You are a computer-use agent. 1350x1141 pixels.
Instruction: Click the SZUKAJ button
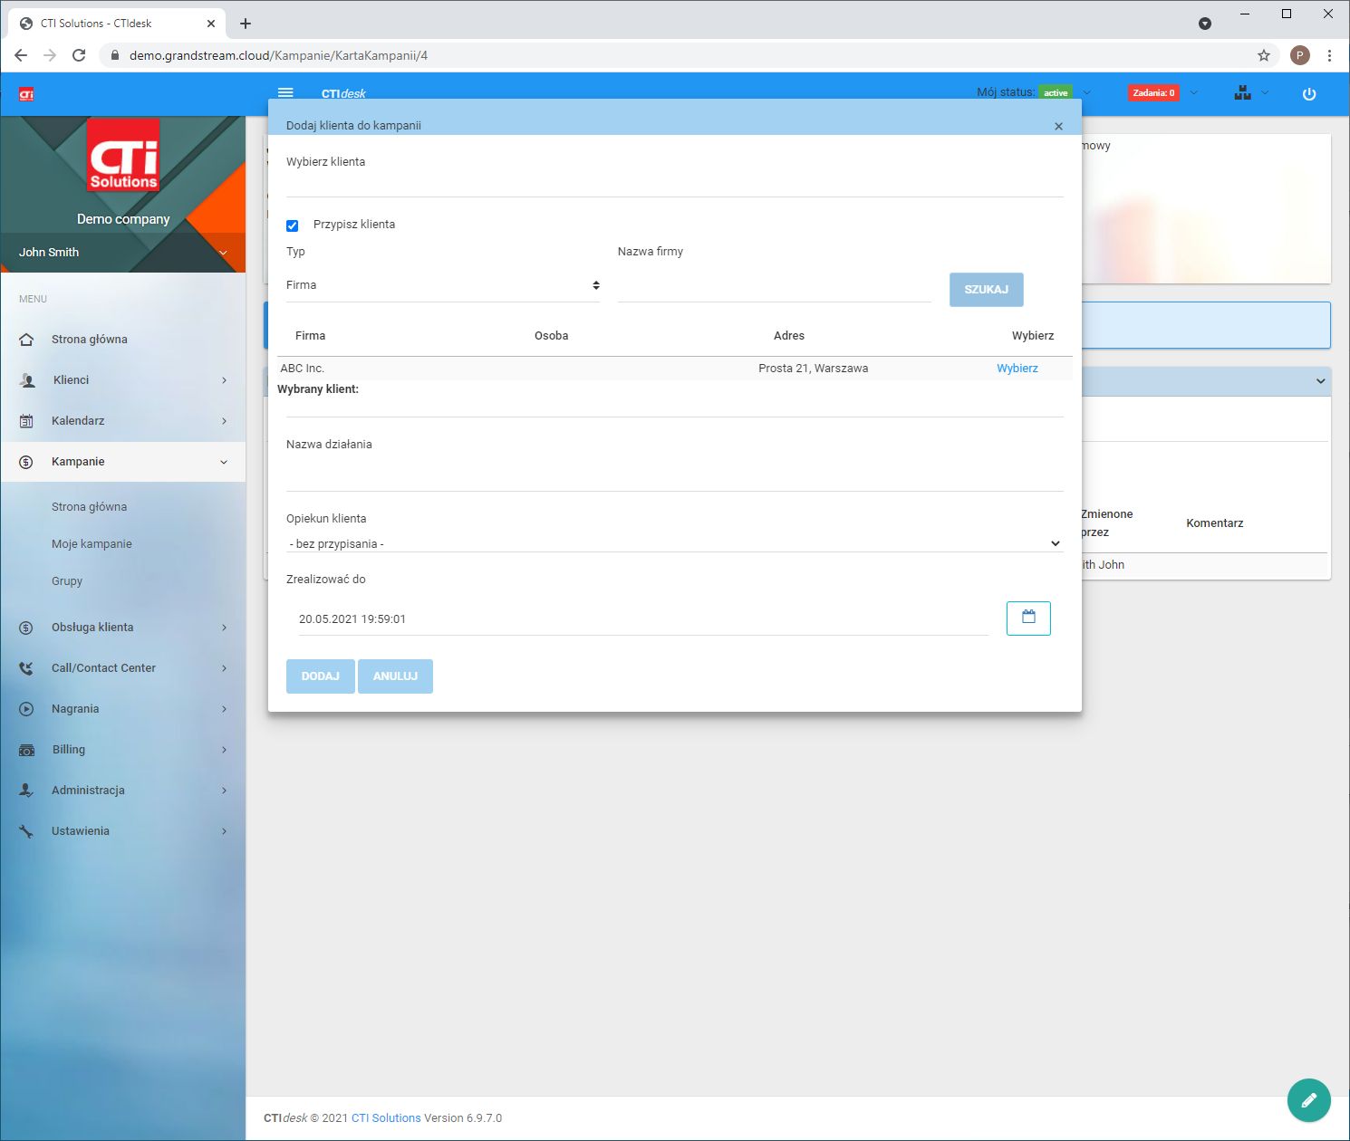[986, 290]
